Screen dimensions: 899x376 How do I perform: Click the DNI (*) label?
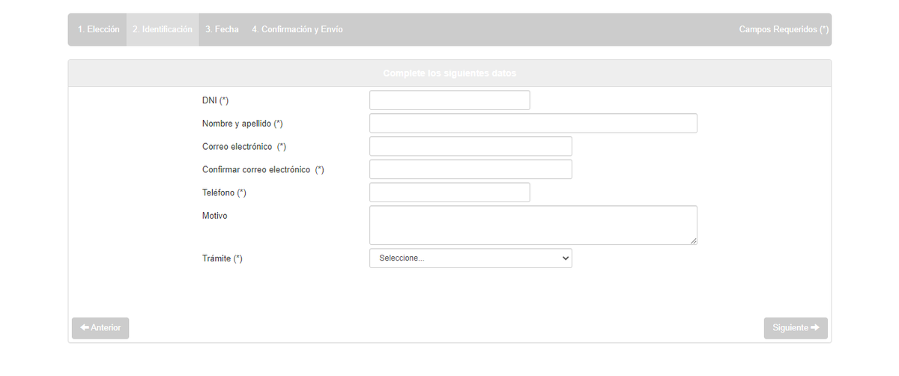coord(215,100)
